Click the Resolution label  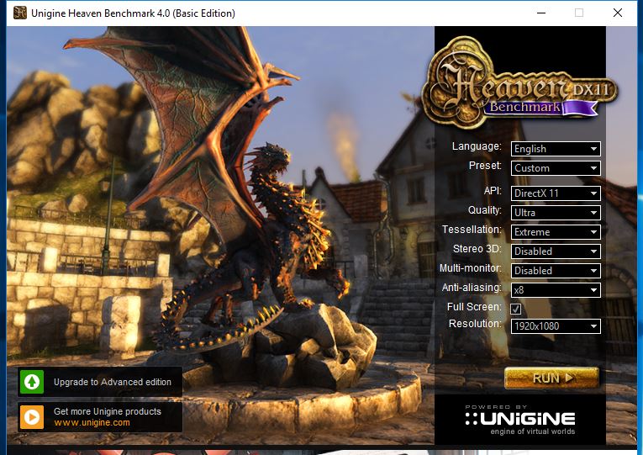tap(475, 324)
